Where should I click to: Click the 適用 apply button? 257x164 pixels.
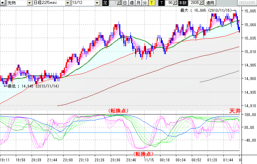pos(210,3)
